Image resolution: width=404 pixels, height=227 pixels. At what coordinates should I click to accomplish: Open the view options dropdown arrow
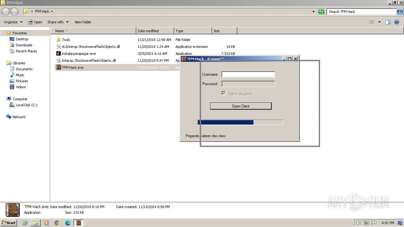click(379, 22)
